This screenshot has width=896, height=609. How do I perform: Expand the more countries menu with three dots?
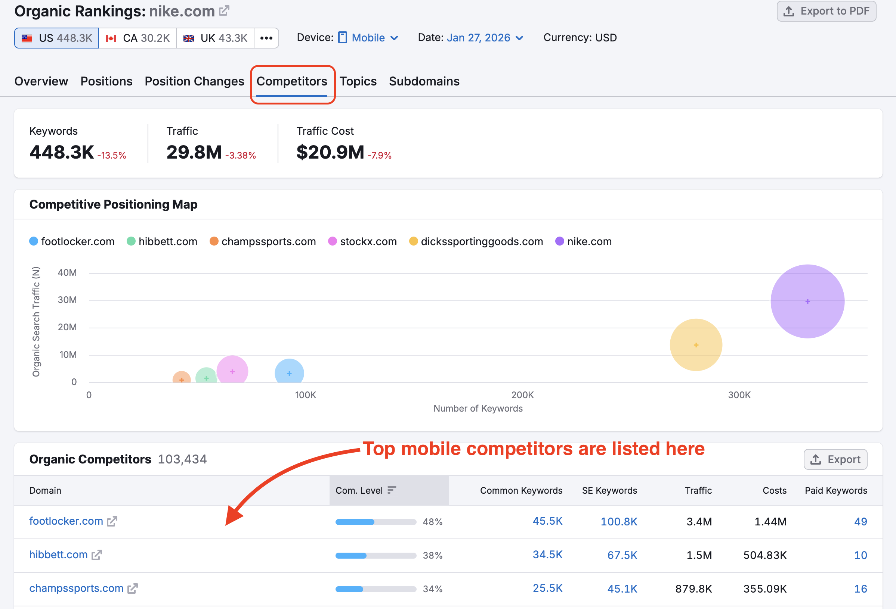(x=266, y=38)
